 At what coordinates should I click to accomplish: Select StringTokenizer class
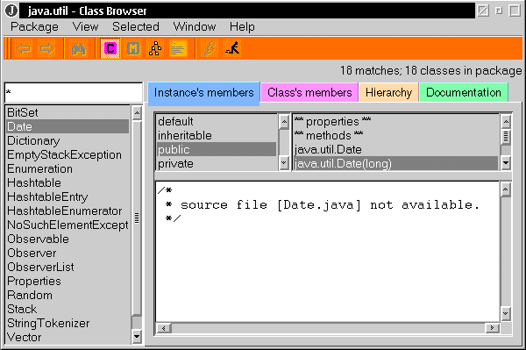click(68, 323)
